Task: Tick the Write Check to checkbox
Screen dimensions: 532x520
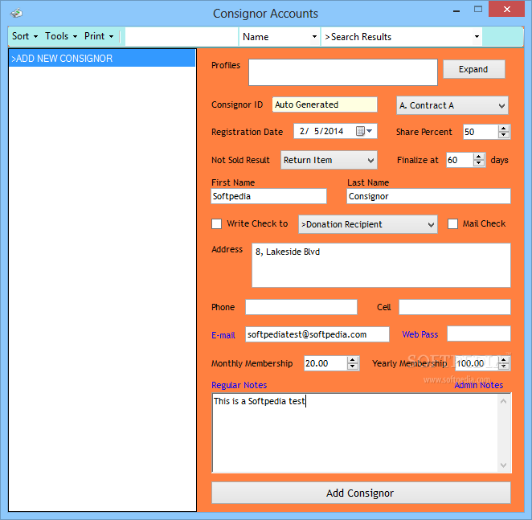Action: [x=216, y=224]
